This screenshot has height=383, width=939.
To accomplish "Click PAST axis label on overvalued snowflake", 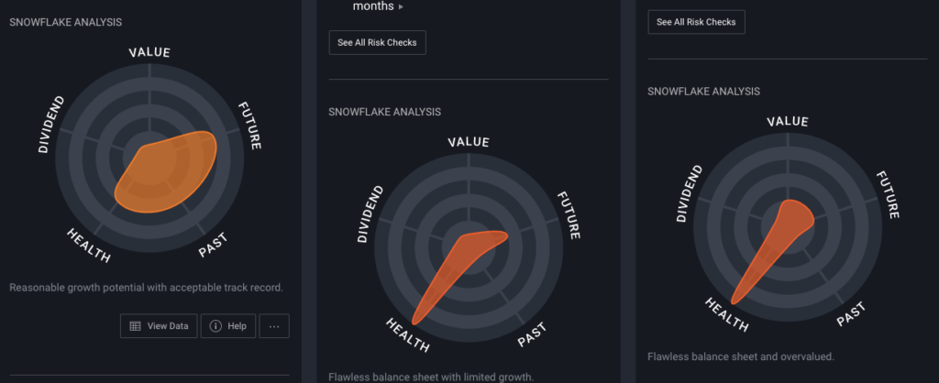I will point(851,316).
